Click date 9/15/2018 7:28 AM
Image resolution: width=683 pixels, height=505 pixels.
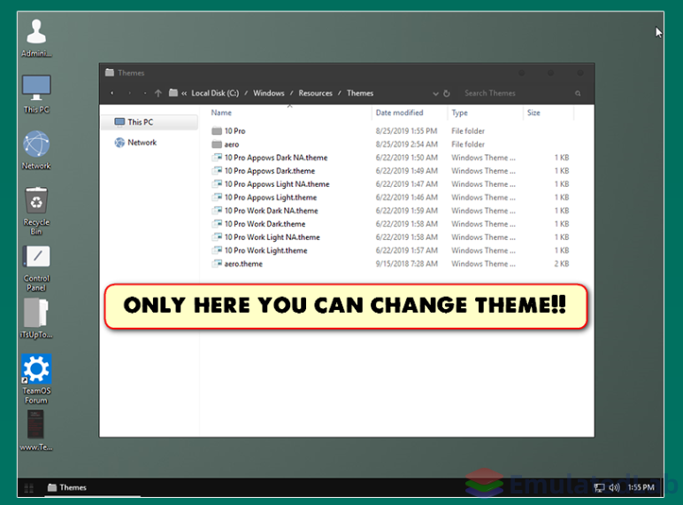407,264
